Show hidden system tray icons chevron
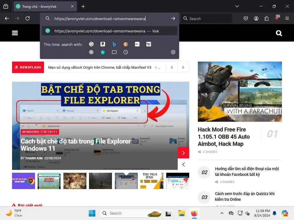This screenshot has width=294, height=220. 222,213
